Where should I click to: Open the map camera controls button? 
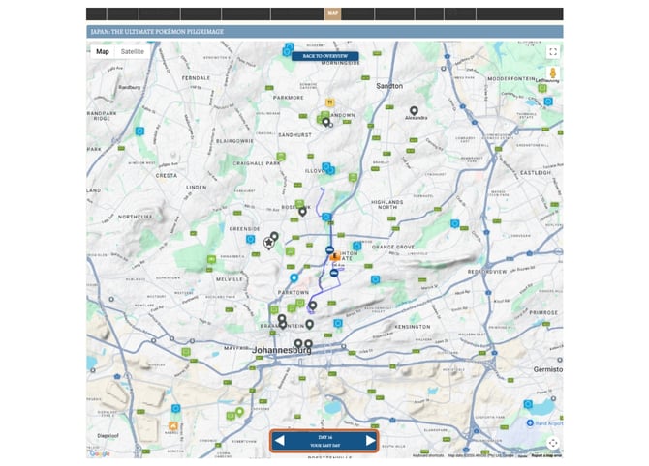click(x=553, y=443)
